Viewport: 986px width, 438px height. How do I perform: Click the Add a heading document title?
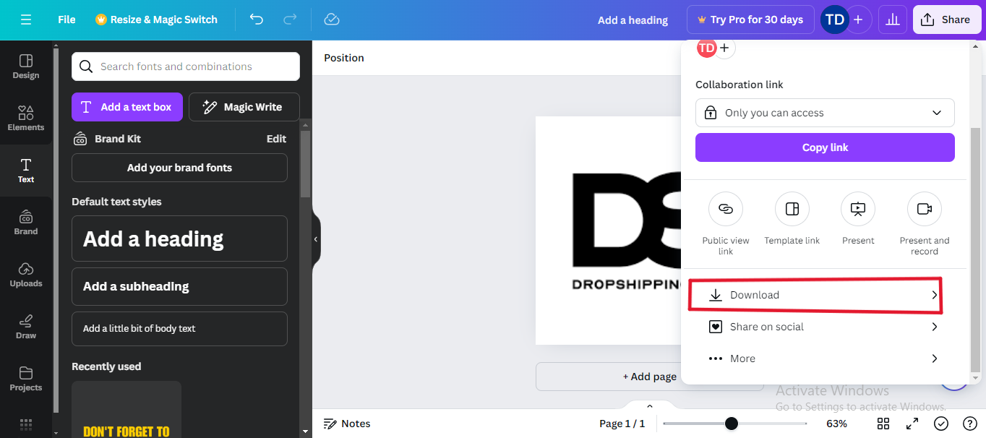633,20
